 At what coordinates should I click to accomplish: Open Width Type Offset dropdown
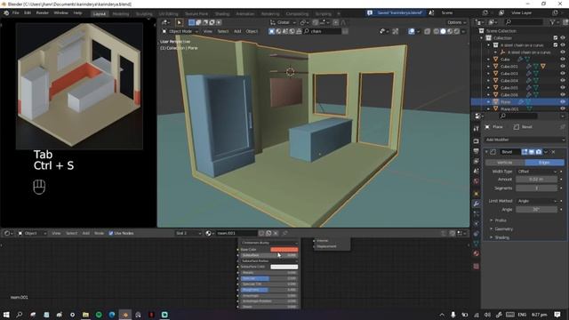pyautogui.click(x=536, y=172)
